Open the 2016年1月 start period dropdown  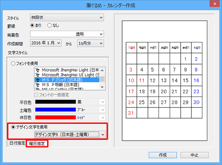click(x=46, y=43)
